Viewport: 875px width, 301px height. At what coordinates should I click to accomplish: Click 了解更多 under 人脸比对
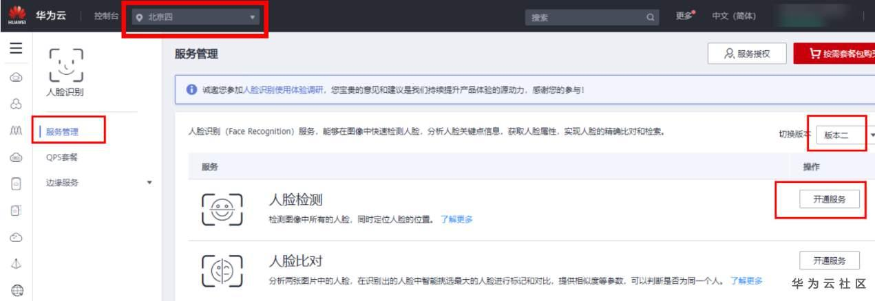point(747,280)
